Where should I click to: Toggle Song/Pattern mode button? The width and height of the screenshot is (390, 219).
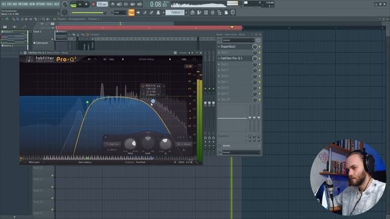73,4
